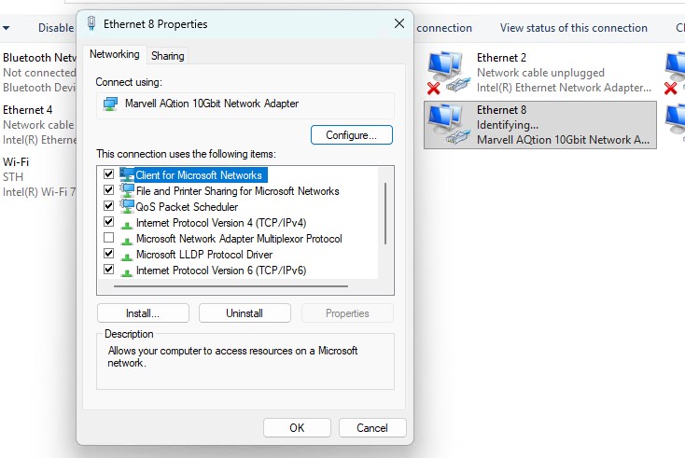Open the toolbar dropdown arrow left of Disable
Viewport: 685px width, 458px height.
[7, 28]
